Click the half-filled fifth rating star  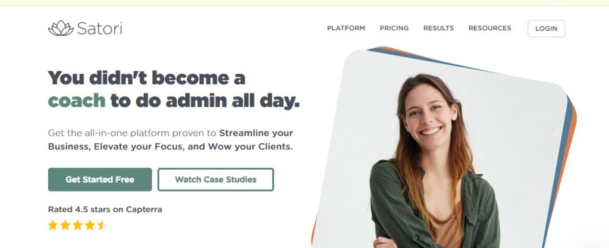coord(102,225)
